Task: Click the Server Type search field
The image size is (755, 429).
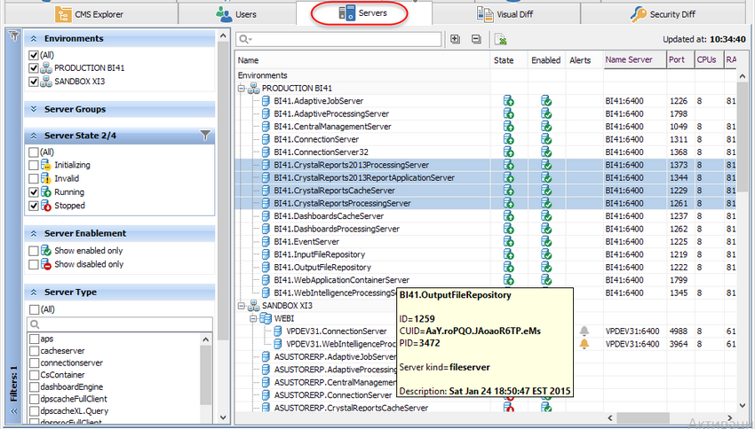Action: [x=119, y=324]
